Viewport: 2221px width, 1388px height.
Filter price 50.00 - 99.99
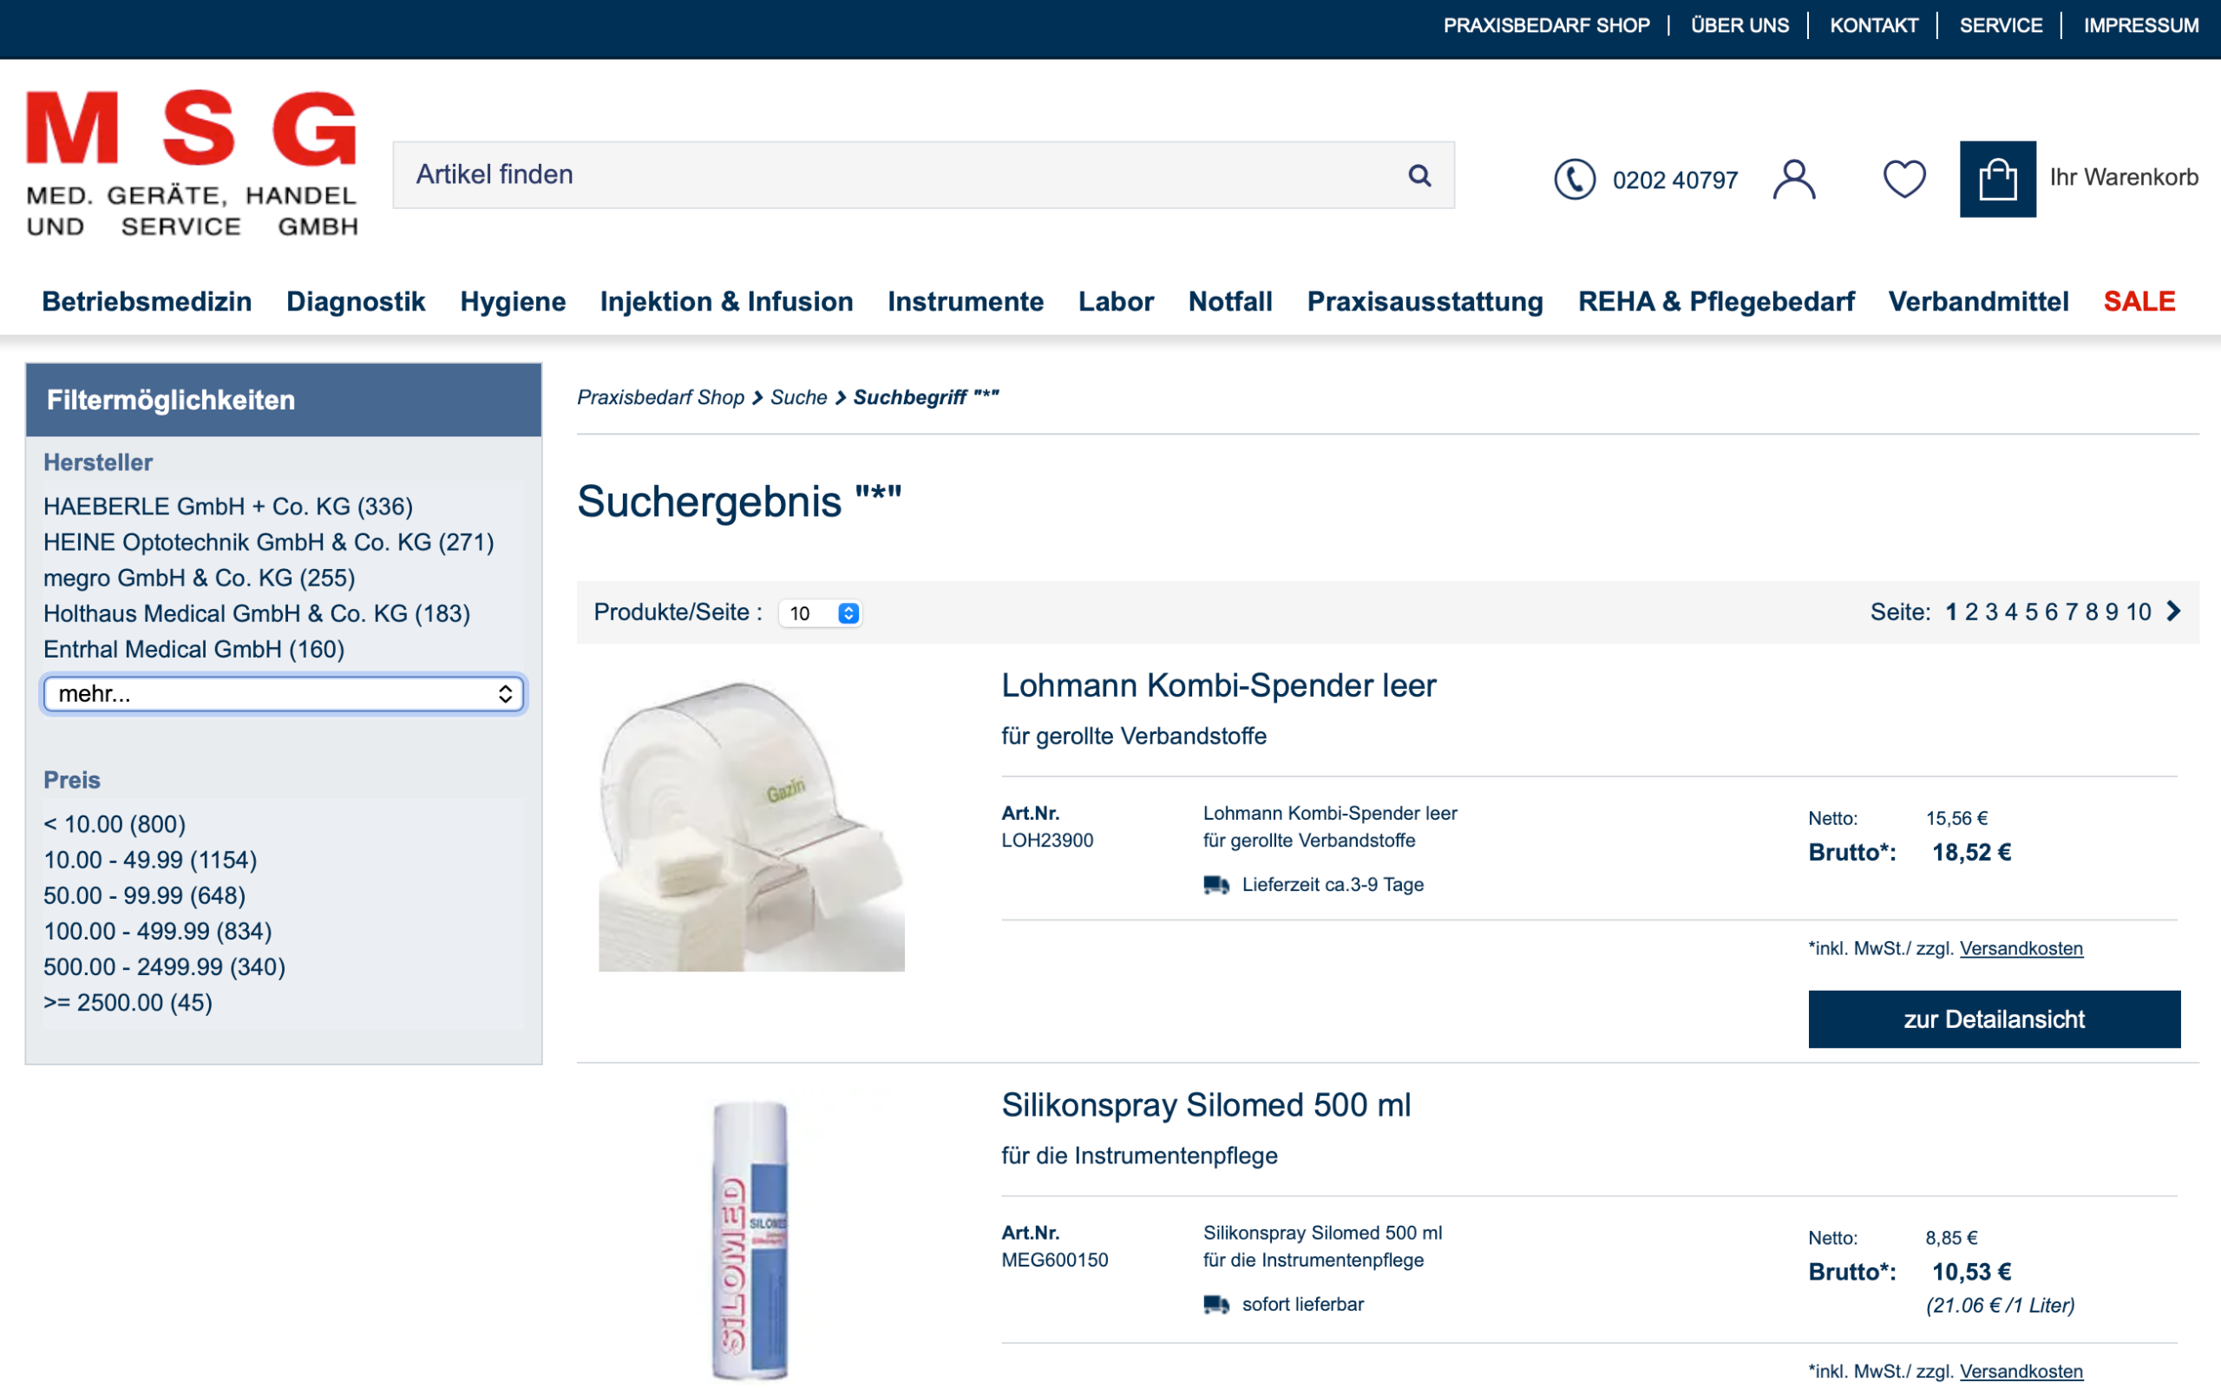click(145, 896)
